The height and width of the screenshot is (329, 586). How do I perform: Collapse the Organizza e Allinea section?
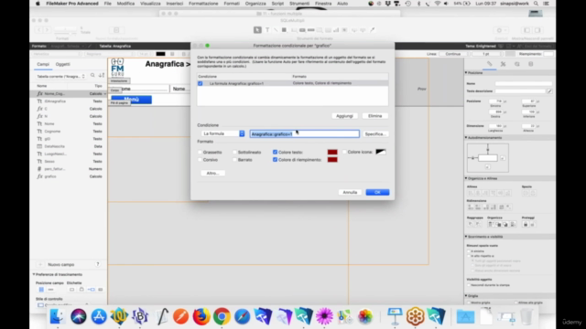point(466,178)
